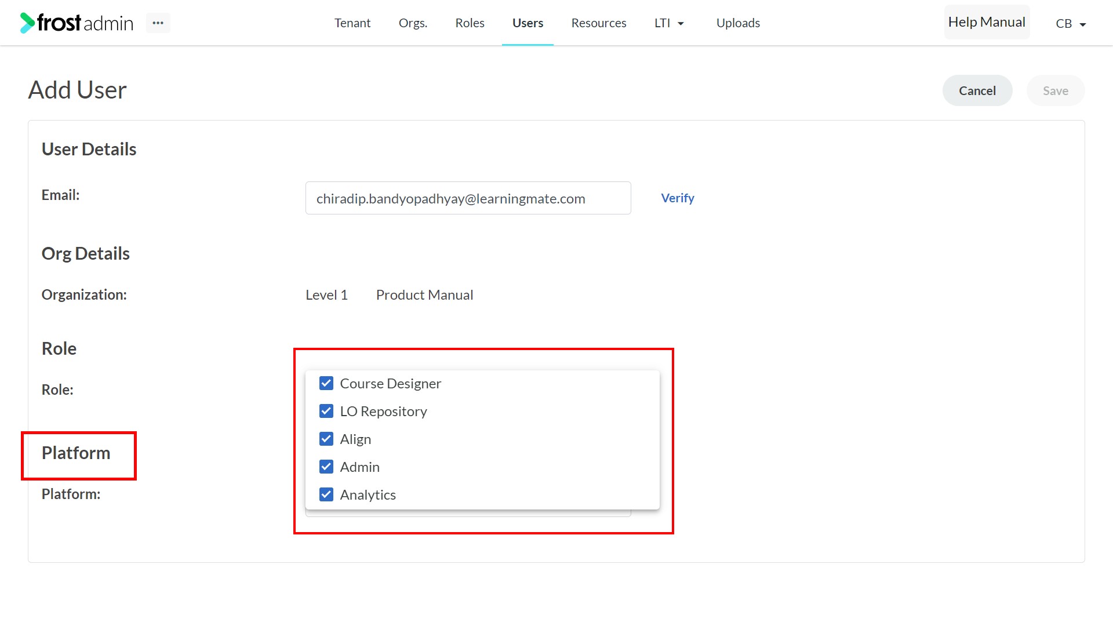Cancel adding the user
This screenshot has height=626, width=1113.
click(977, 90)
